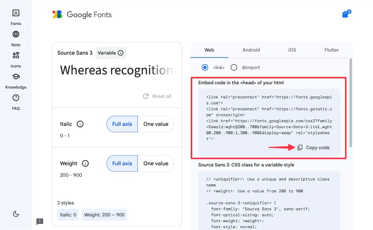Screen dimensions: 373x230
Task: Open the Noto globe icon
Action: 16,34
